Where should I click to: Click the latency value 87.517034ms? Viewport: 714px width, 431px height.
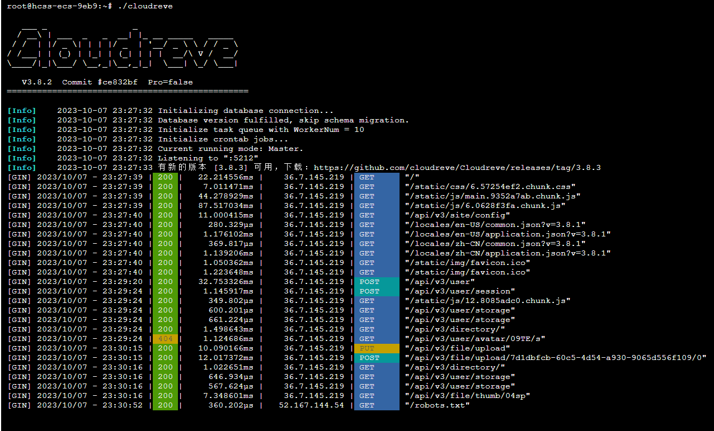226,206
